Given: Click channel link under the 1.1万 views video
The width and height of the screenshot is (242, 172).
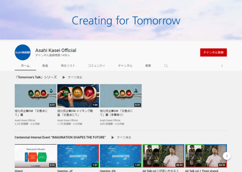Looking at the screenshot, I should [68, 120].
